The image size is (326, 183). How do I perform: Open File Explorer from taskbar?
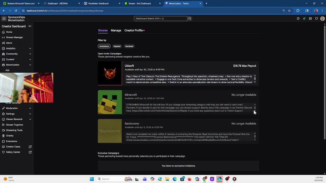167,179
